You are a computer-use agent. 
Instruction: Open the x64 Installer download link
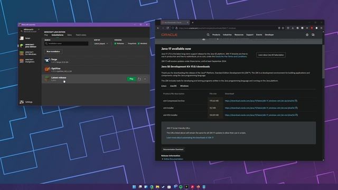[261, 108]
